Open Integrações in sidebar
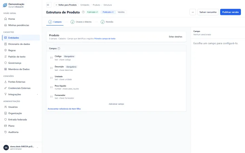The width and height of the screenshot is (245, 153). [21, 94]
